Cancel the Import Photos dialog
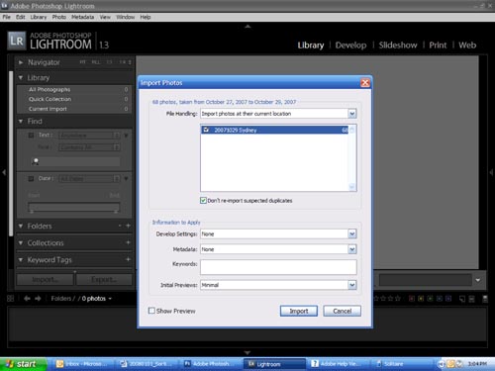 [342, 311]
